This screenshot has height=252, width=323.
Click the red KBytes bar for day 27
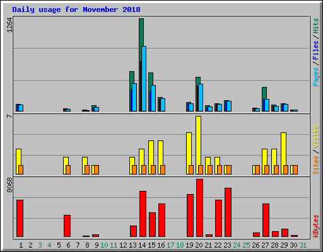[x=266, y=220]
